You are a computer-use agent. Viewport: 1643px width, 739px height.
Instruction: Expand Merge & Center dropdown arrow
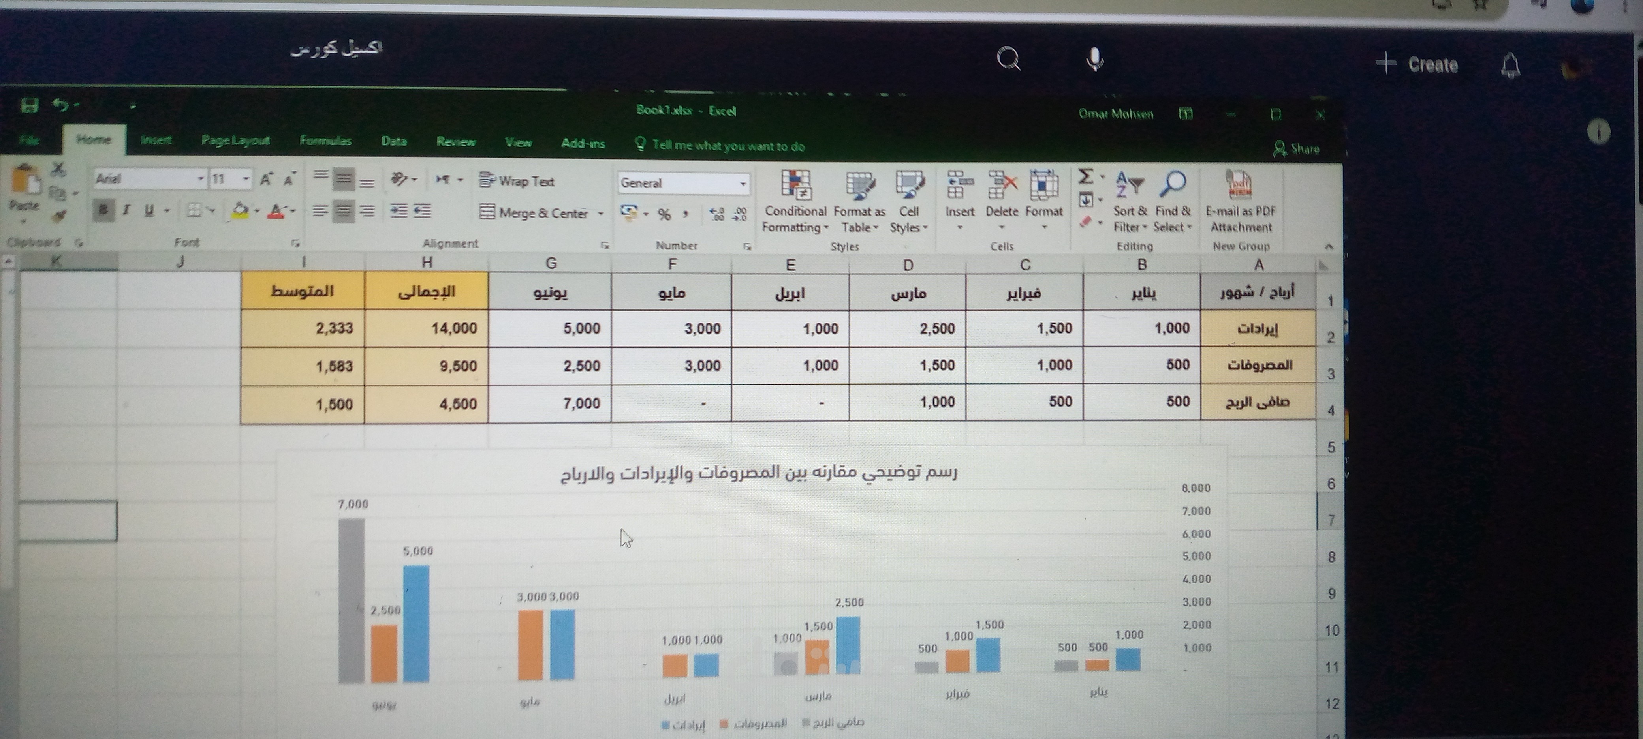point(600,214)
